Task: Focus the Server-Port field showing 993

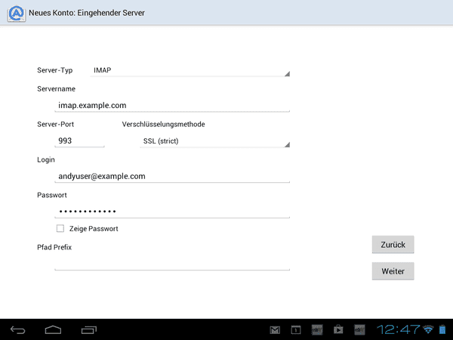Action: (x=79, y=141)
